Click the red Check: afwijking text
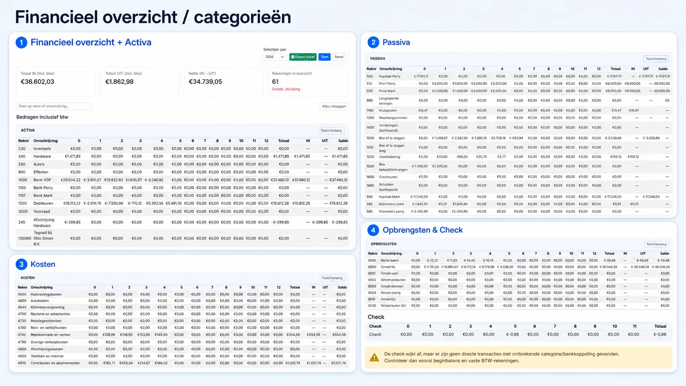The width and height of the screenshot is (686, 386). point(286,89)
